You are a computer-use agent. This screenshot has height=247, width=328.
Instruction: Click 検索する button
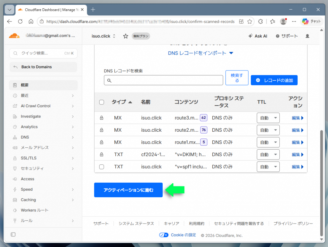click(x=237, y=78)
